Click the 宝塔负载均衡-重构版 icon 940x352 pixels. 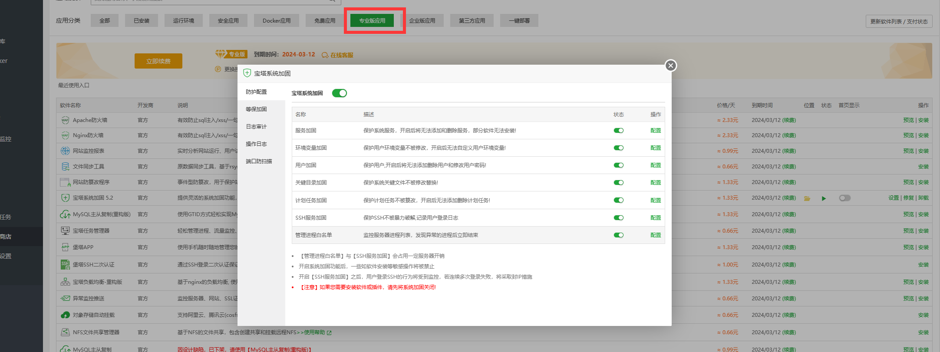point(65,282)
